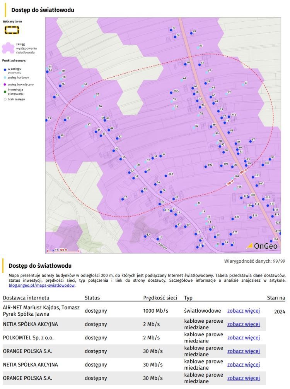Click the 'zasięg hurtowy' legend label
Screen dimensions: 290x389
click(x=18, y=77)
